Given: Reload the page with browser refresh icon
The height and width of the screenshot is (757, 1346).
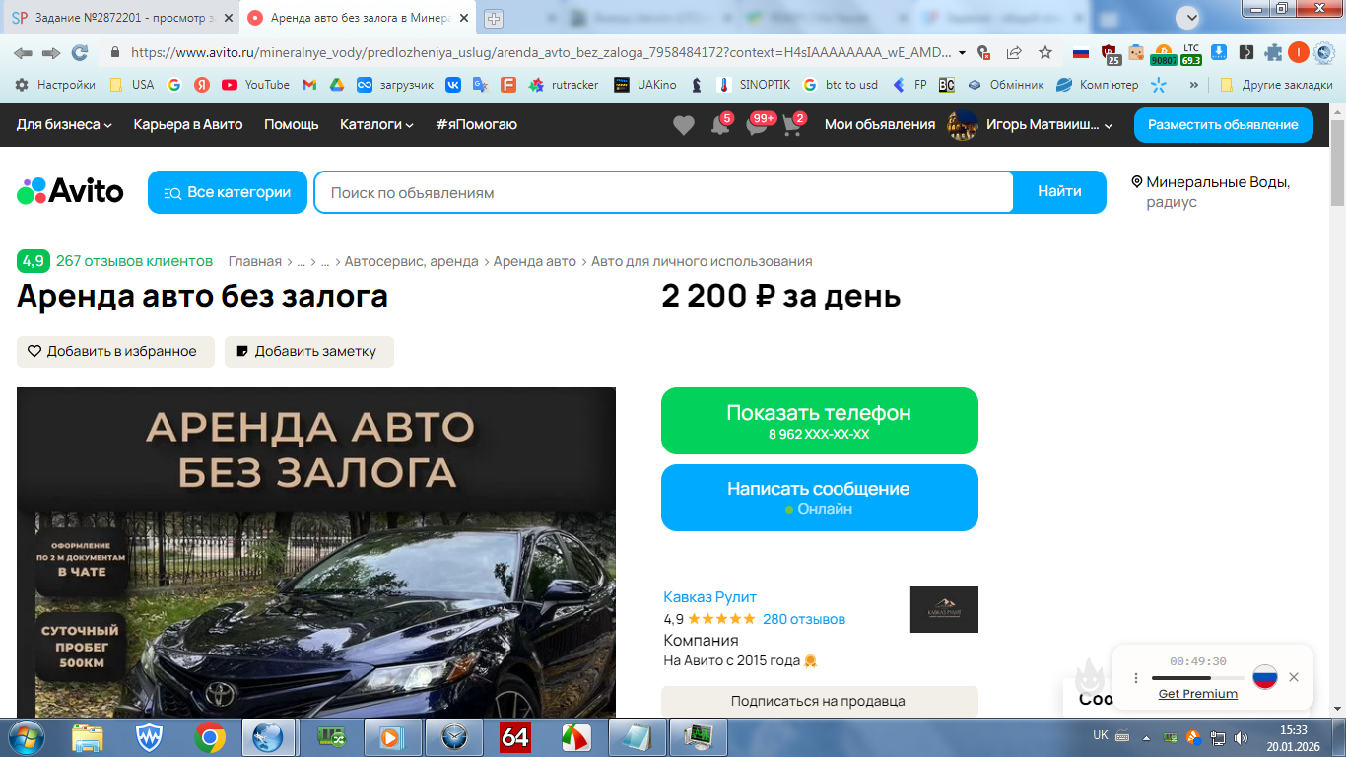Looking at the screenshot, I should 80,53.
